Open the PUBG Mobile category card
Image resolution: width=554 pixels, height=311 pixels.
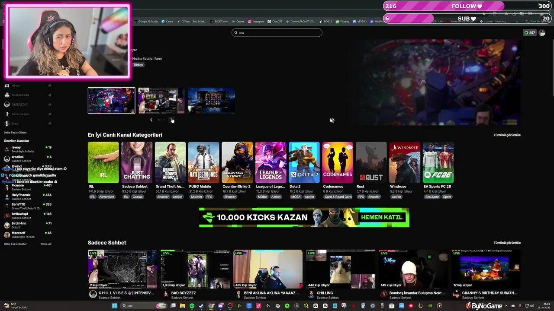[203, 162]
